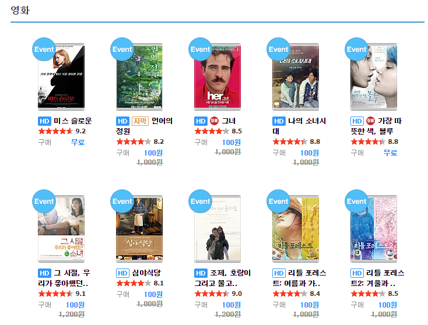The image size is (428, 325).
Task: Open the 조제, 호랑이 그리고 물고기들 poster
Action: pos(217,229)
